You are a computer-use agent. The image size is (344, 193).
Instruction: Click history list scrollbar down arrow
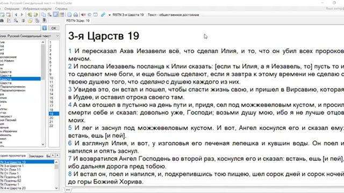click(56, 188)
